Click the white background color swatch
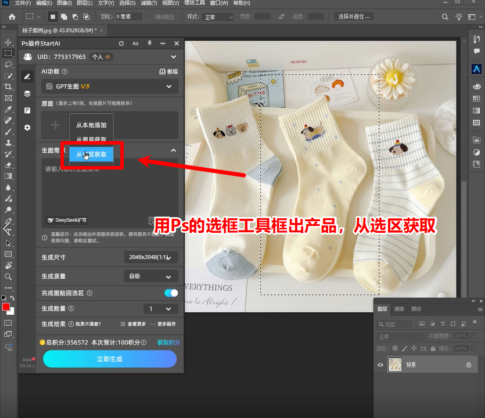485x418 pixels. pyautogui.click(x=12, y=312)
